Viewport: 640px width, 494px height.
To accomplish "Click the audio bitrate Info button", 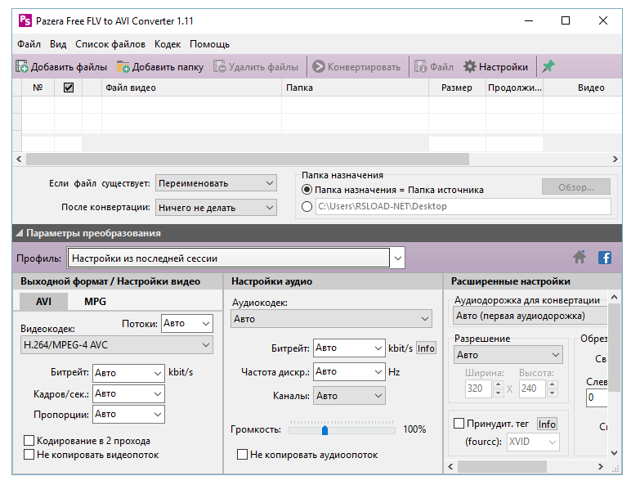I will (x=426, y=348).
